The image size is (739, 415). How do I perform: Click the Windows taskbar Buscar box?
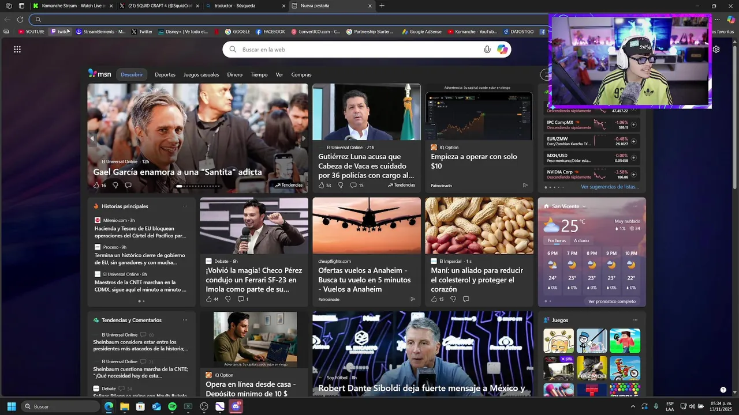coord(61,406)
